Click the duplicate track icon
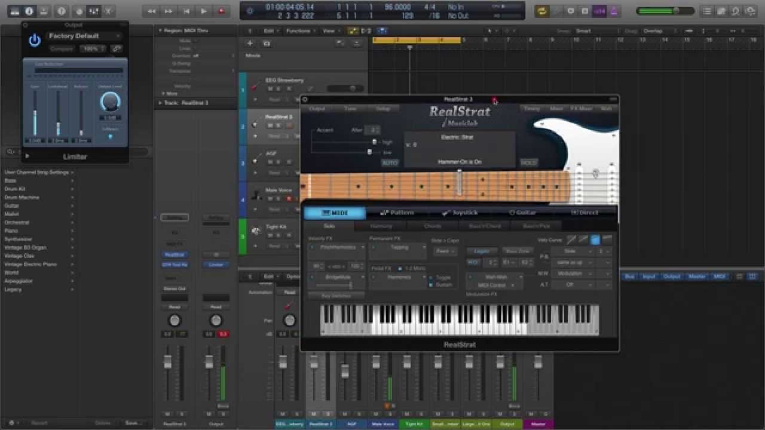Image resolution: width=765 pixels, height=430 pixels. click(267, 43)
